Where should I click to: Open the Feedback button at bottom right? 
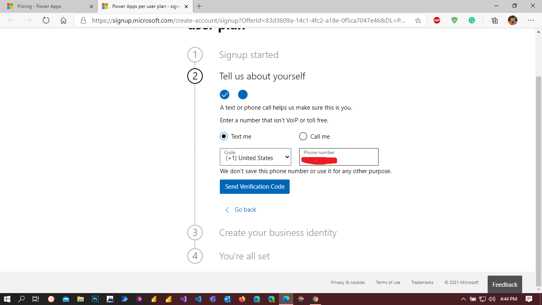point(505,284)
